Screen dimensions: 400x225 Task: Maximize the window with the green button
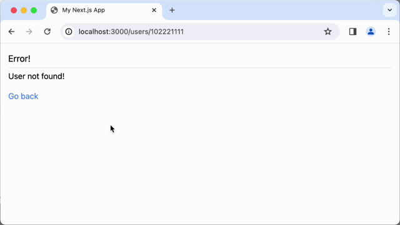tap(34, 10)
